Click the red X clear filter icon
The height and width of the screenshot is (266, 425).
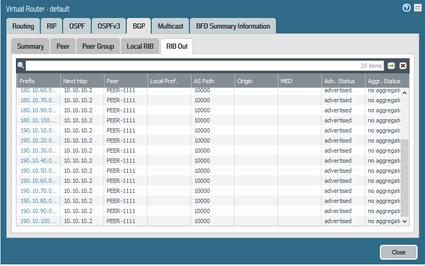pyautogui.click(x=403, y=66)
